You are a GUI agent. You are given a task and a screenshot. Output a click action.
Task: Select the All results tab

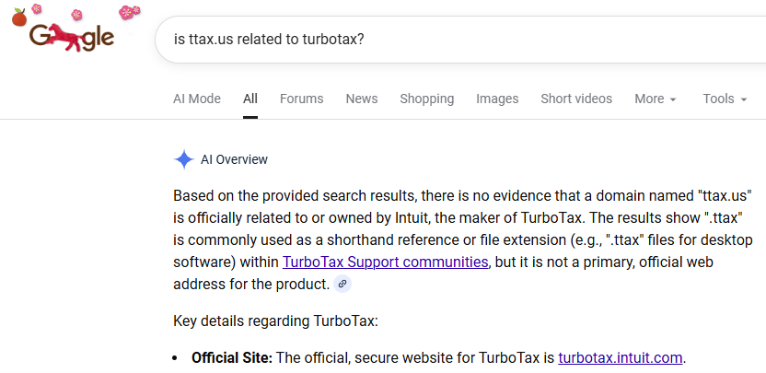coord(250,99)
